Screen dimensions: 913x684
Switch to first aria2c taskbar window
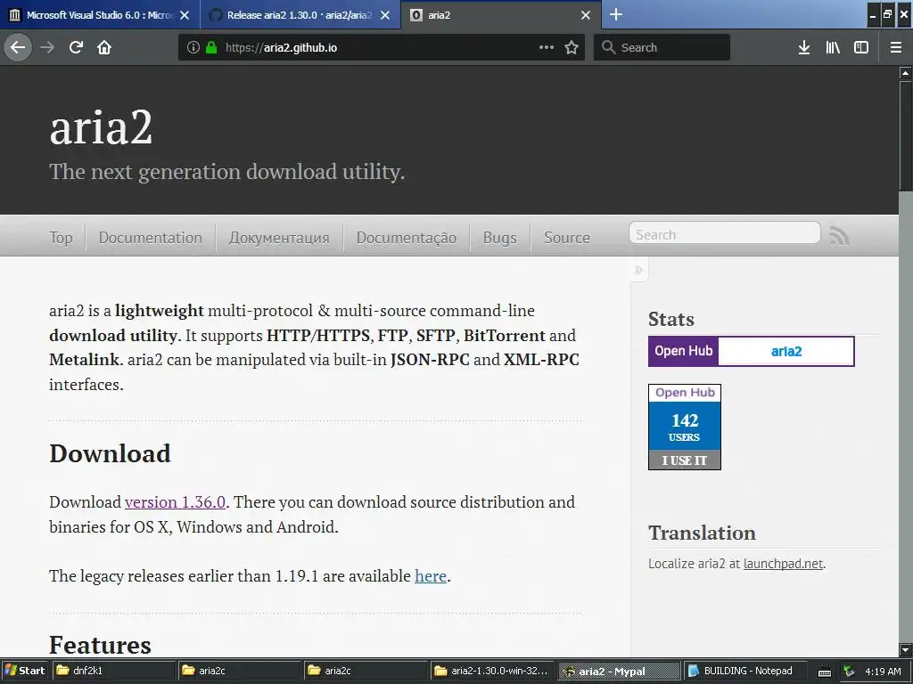tap(239, 671)
